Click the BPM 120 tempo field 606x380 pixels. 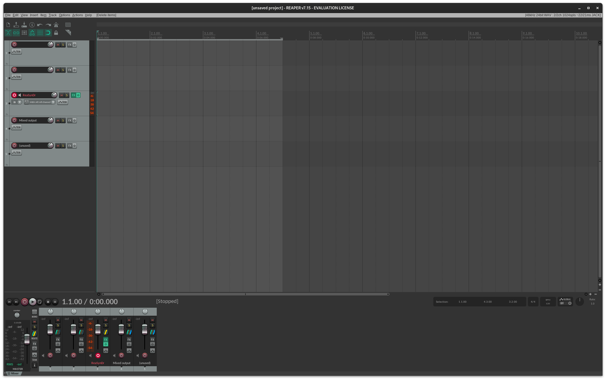coord(548,302)
